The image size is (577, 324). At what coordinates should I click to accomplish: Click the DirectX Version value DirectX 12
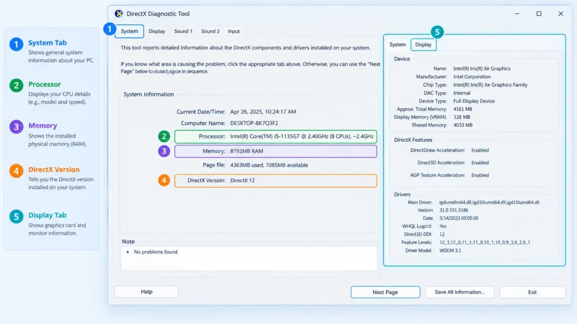point(242,181)
